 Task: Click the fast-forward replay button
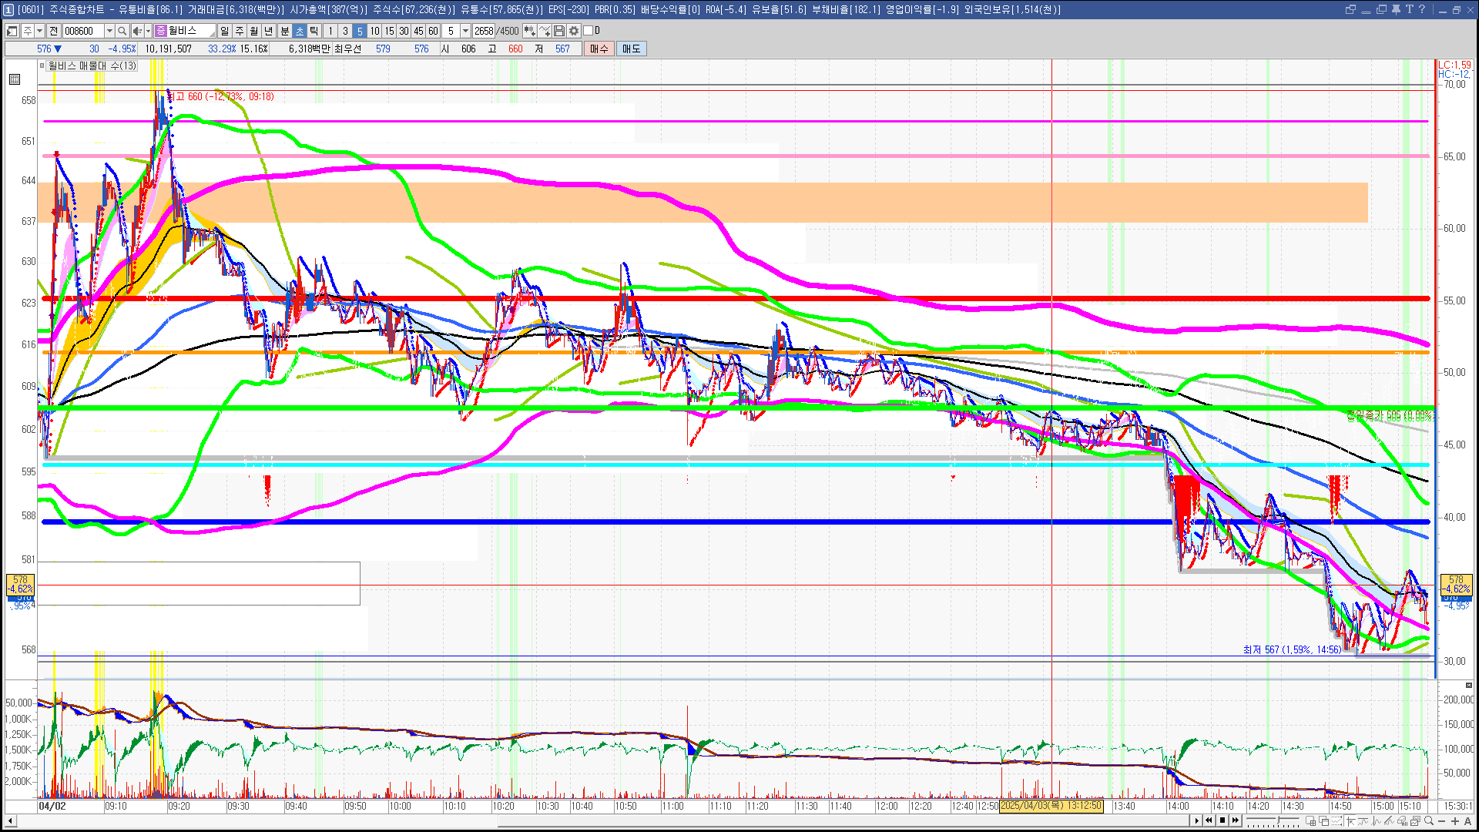click(x=1236, y=820)
